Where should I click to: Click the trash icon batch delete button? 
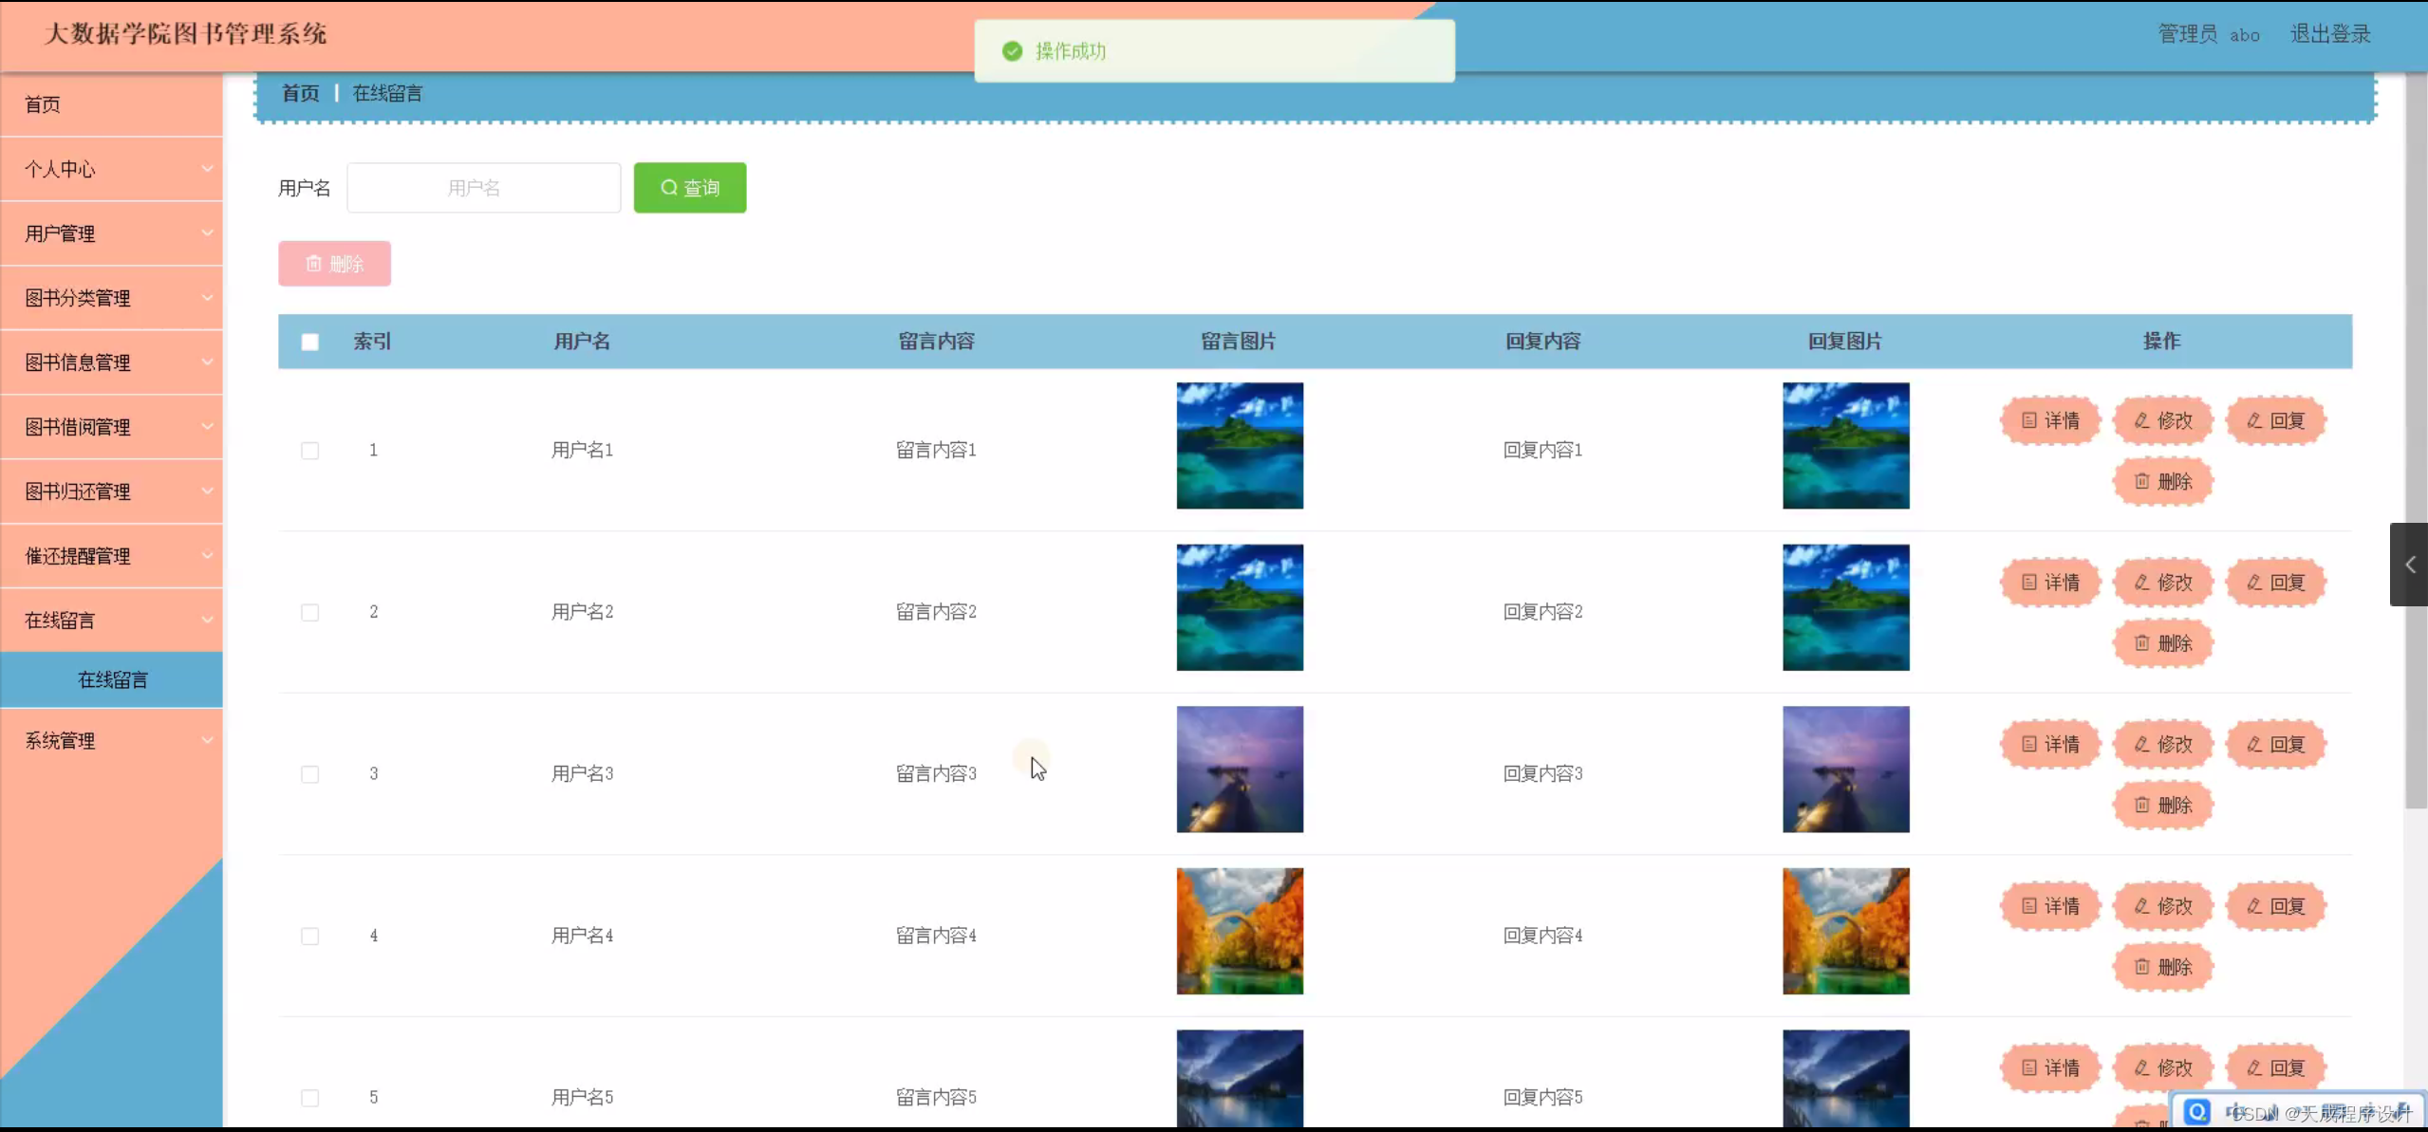pos(334,264)
